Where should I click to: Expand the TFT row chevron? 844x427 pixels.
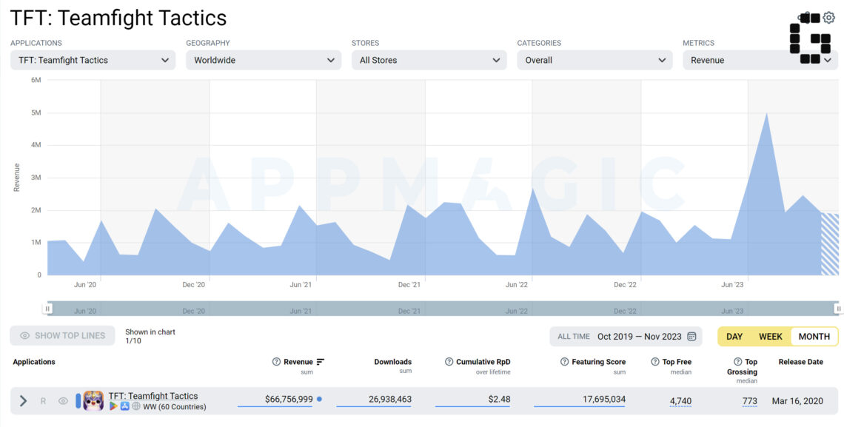coord(23,401)
